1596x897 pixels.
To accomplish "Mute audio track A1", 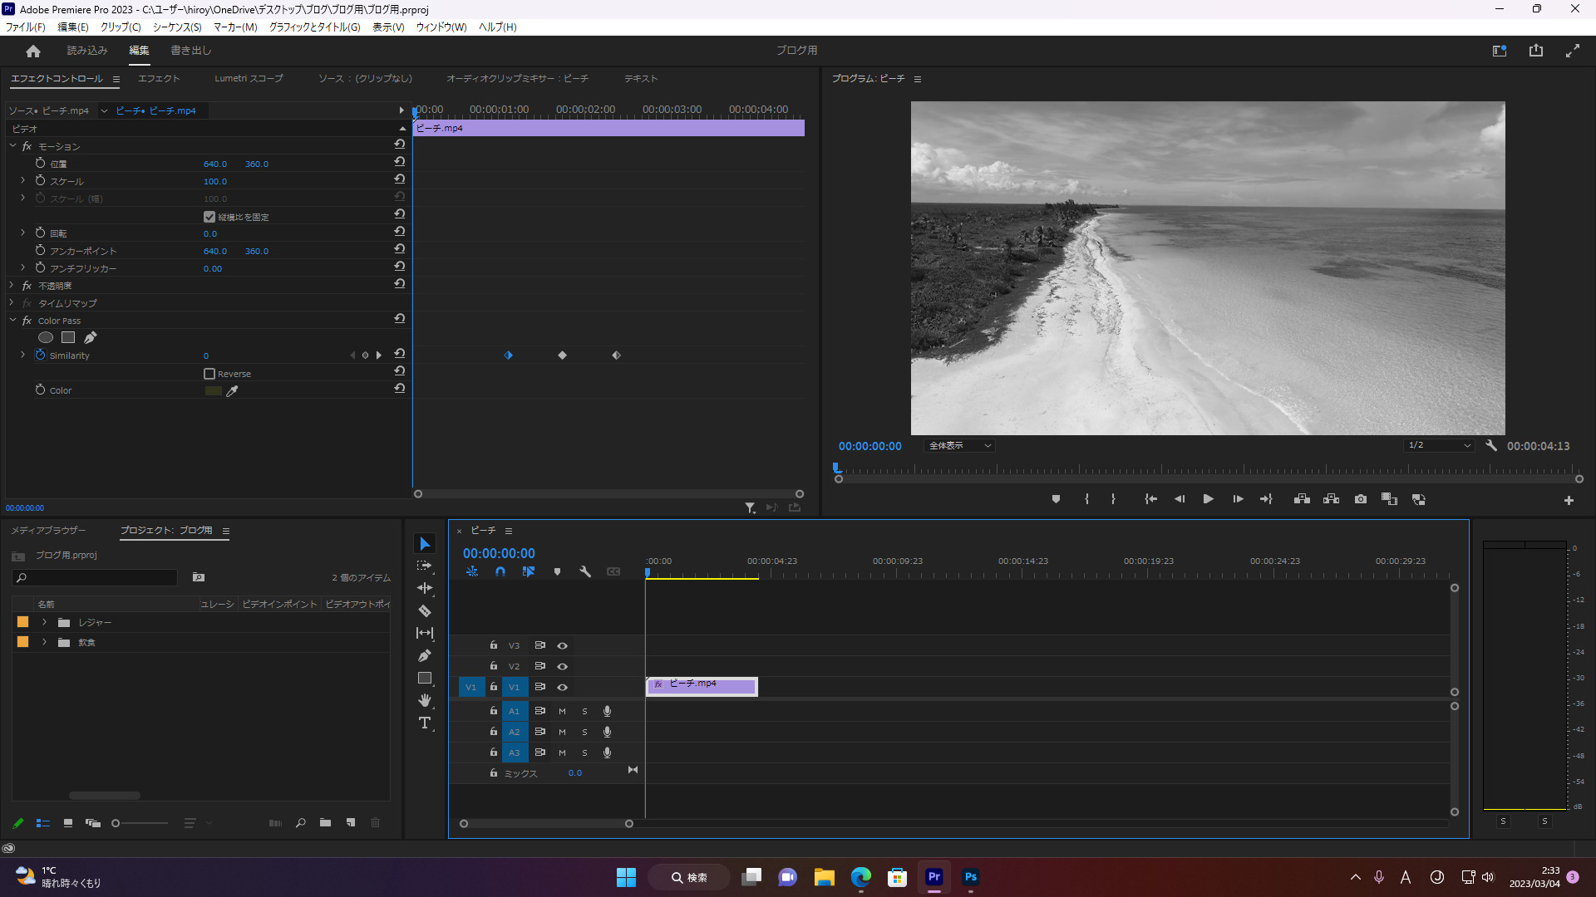I will (x=562, y=711).
